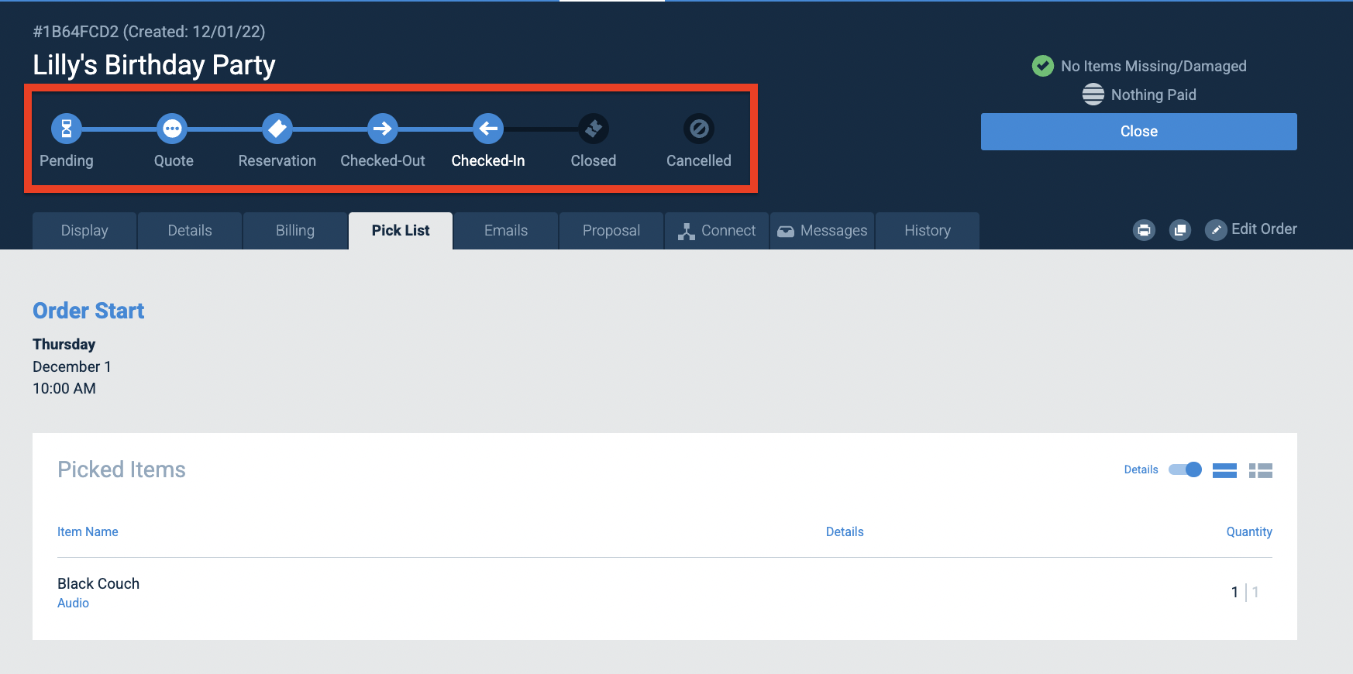Image resolution: width=1353 pixels, height=674 pixels.
Task: Click the Details label beside the switch
Action: [1141, 469]
